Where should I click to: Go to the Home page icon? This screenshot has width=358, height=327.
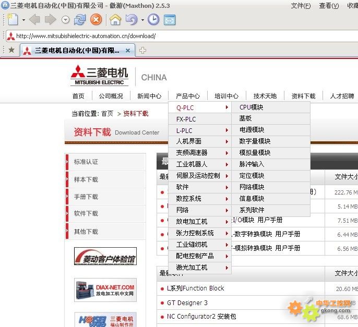(x=115, y=20)
